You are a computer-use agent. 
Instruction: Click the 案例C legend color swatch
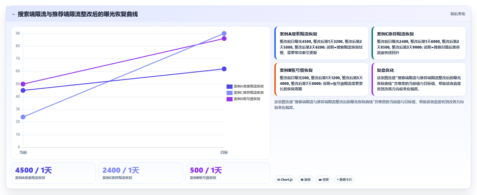coord(229,93)
